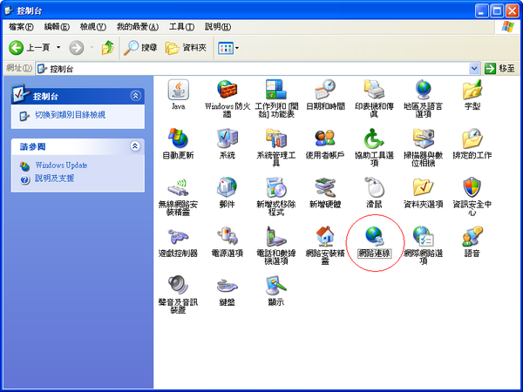Go back with 上一頁 button

[x=30, y=48]
